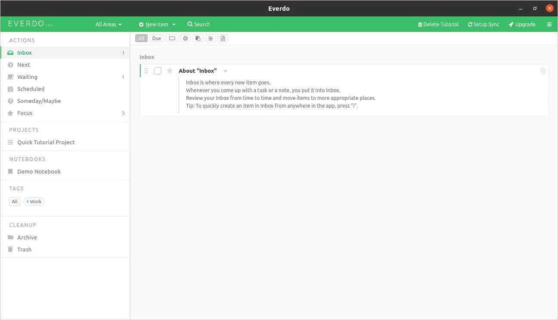Viewport: 558px width, 320px height.
Task: Open the Someday/Maybe list
Action: pyautogui.click(x=65, y=101)
